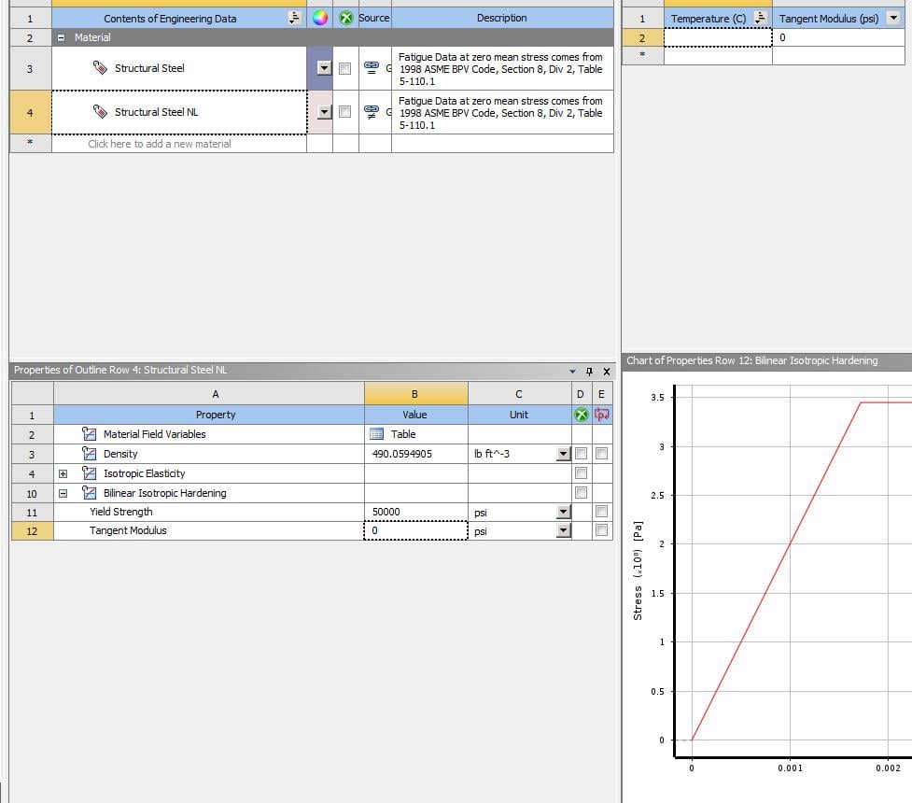
Task: Toggle Density suppress checkbox in column D
Action: (581, 453)
